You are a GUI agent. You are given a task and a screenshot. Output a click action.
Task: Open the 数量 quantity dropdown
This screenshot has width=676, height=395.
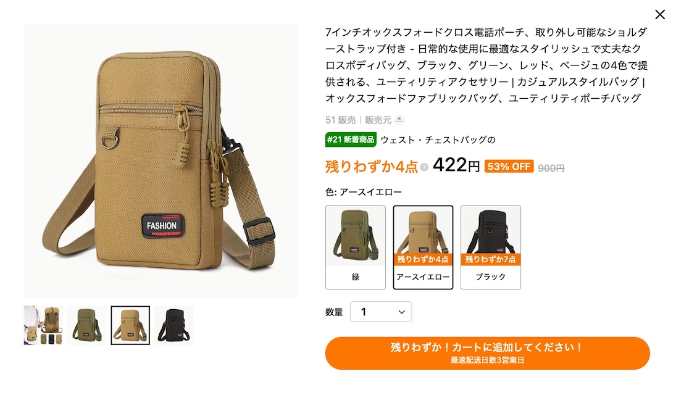point(381,312)
